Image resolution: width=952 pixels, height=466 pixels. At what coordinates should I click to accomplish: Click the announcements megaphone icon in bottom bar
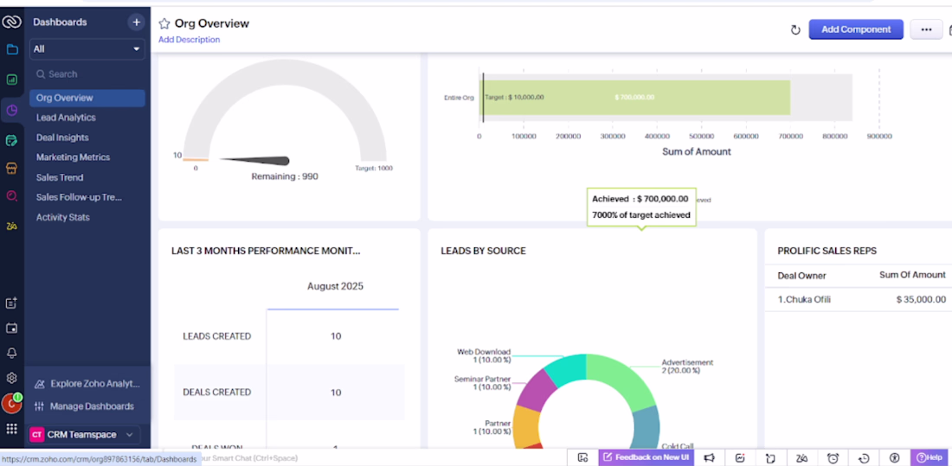pyautogui.click(x=709, y=458)
